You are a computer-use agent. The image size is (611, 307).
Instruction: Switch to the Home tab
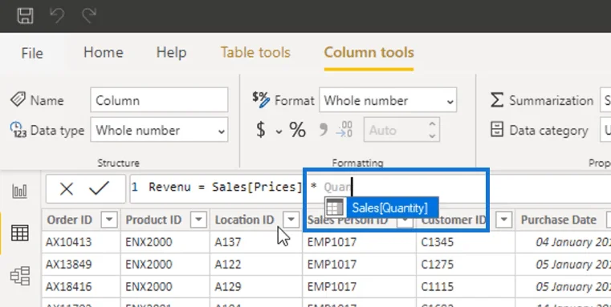(x=104, y=52)
